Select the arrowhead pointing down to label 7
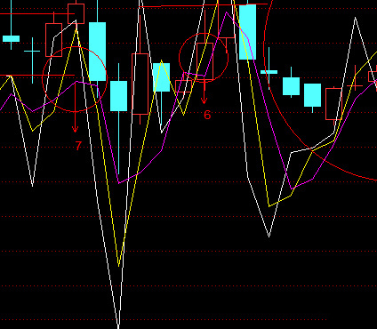This screenshot has width=377, height=329. tap(75, 129)
